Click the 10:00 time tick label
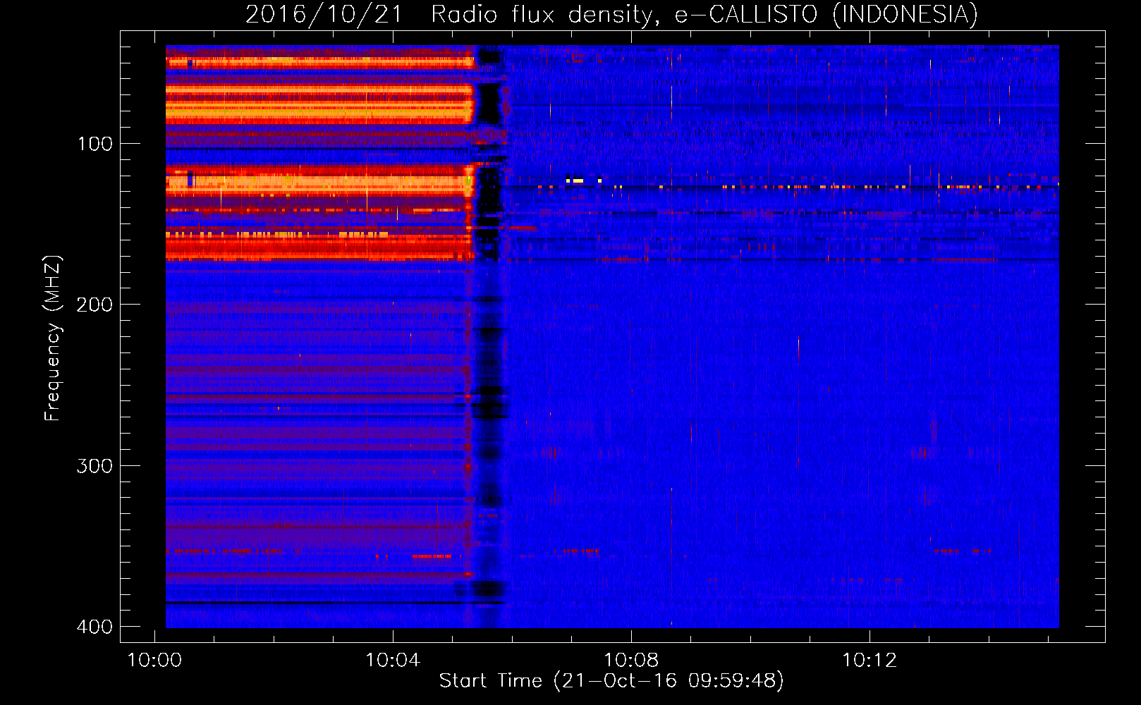The height and width of the screenshot is (705, 1141). pyautogui.click(x=154, y=661)
